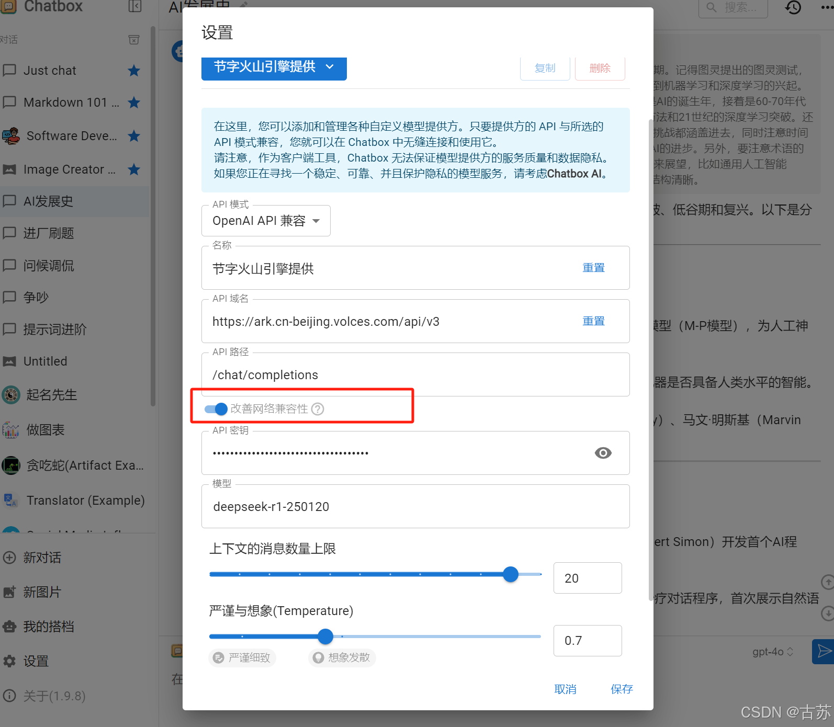
Task: Click 保存 to save settings
Action: coord(622,689)
